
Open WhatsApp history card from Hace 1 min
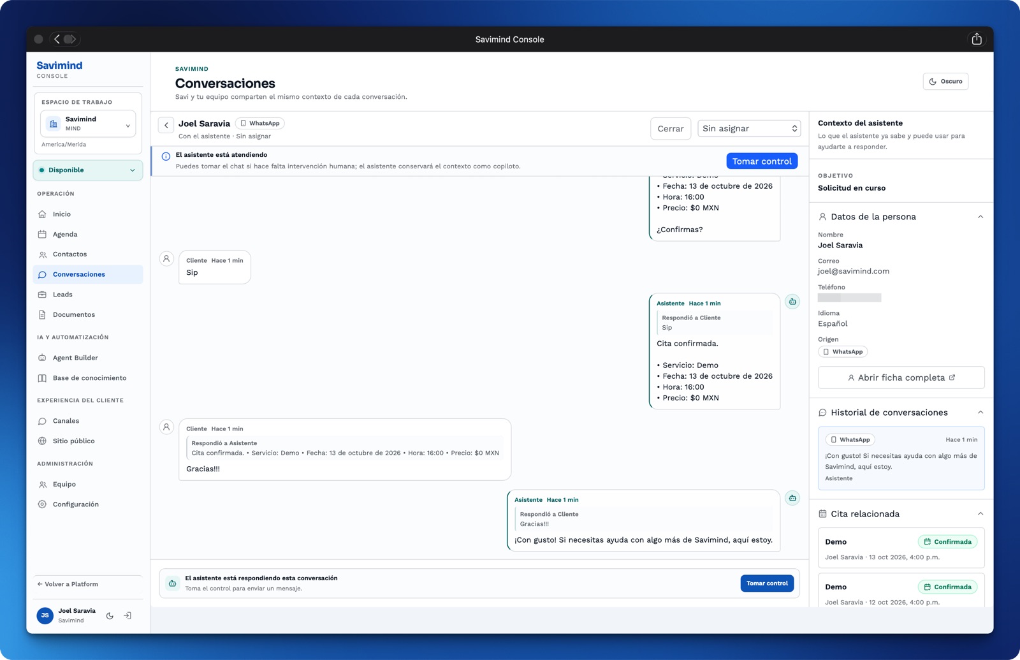(901, 458)
